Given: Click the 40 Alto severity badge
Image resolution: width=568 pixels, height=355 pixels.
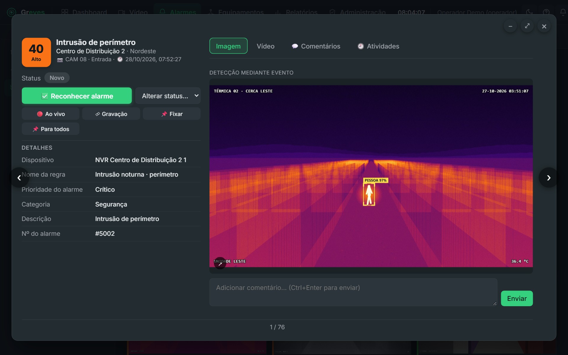Looking at the screenshot, I should 36,52.
